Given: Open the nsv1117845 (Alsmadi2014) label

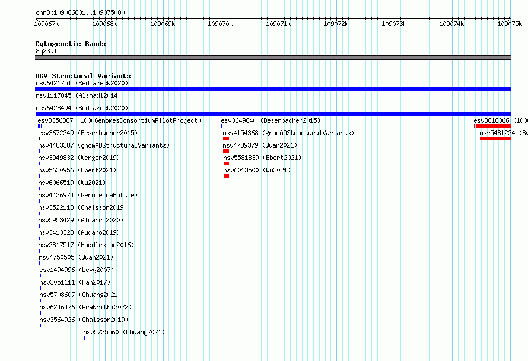Looking at the screenshot, I should point(78,95).
